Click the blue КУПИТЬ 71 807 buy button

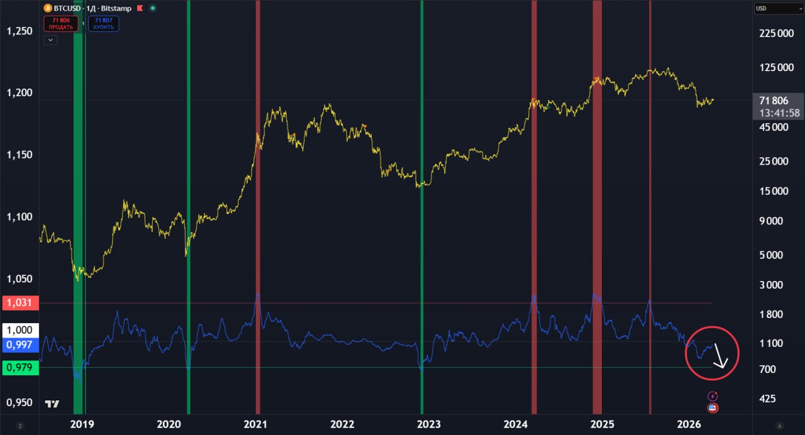(104, 24)
